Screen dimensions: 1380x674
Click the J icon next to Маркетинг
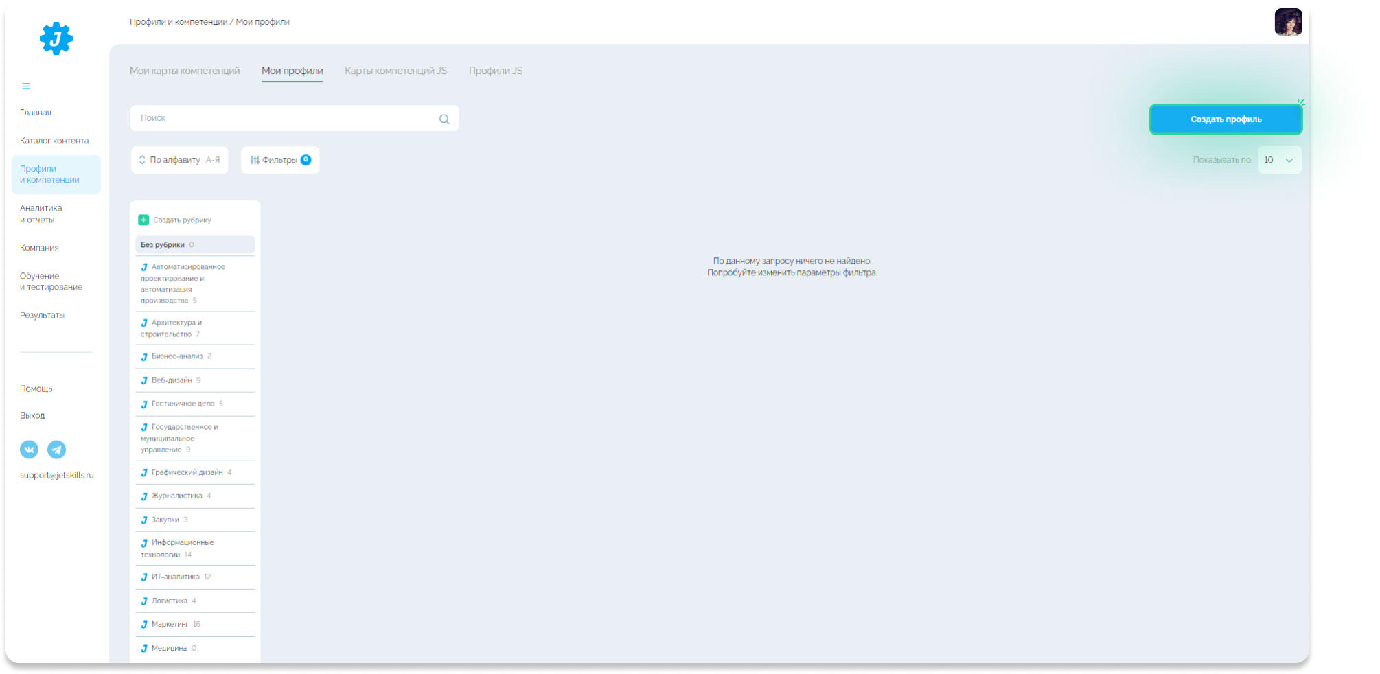coord(144,625)
